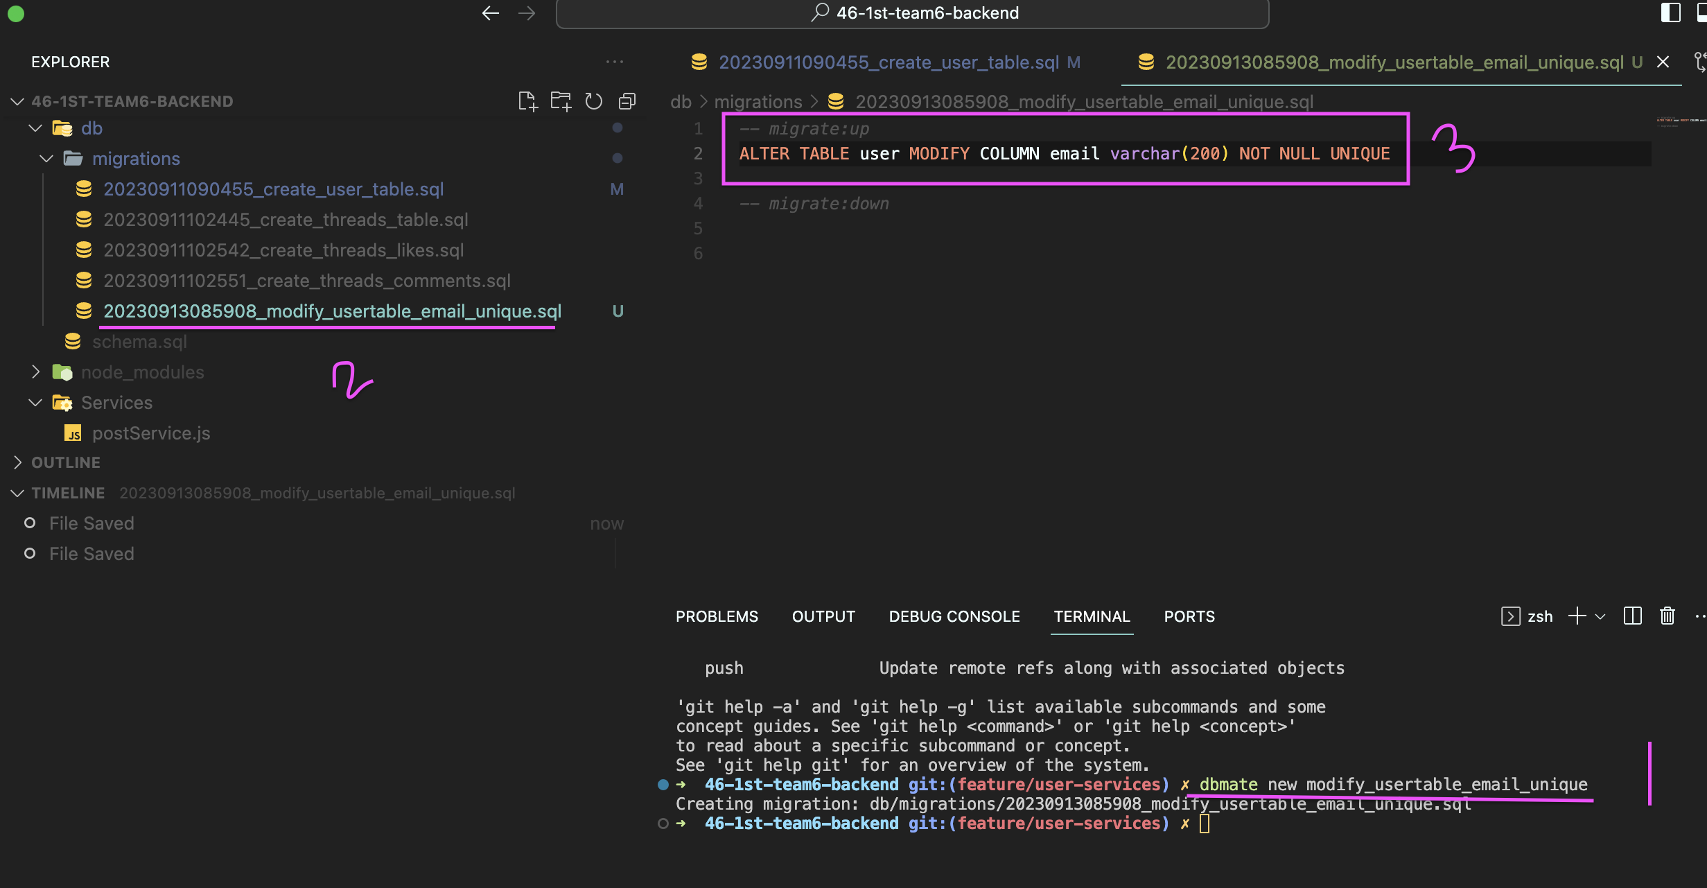Screen dimensions: 1707x888
Task: Kill terminal with trash icon
Action: pos(1667,616)
